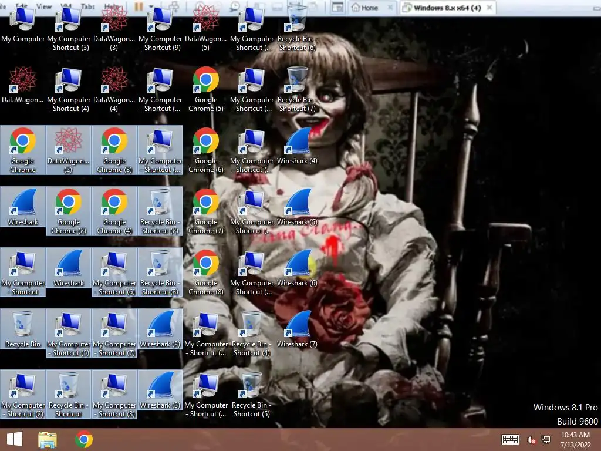Click Recycle Bin - Shortcut (3) icon
The width and height of the screenshot is (601, 451).
160,272
